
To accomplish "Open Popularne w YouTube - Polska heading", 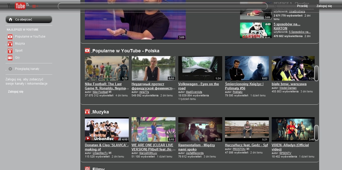I will (x=126, y=51).
